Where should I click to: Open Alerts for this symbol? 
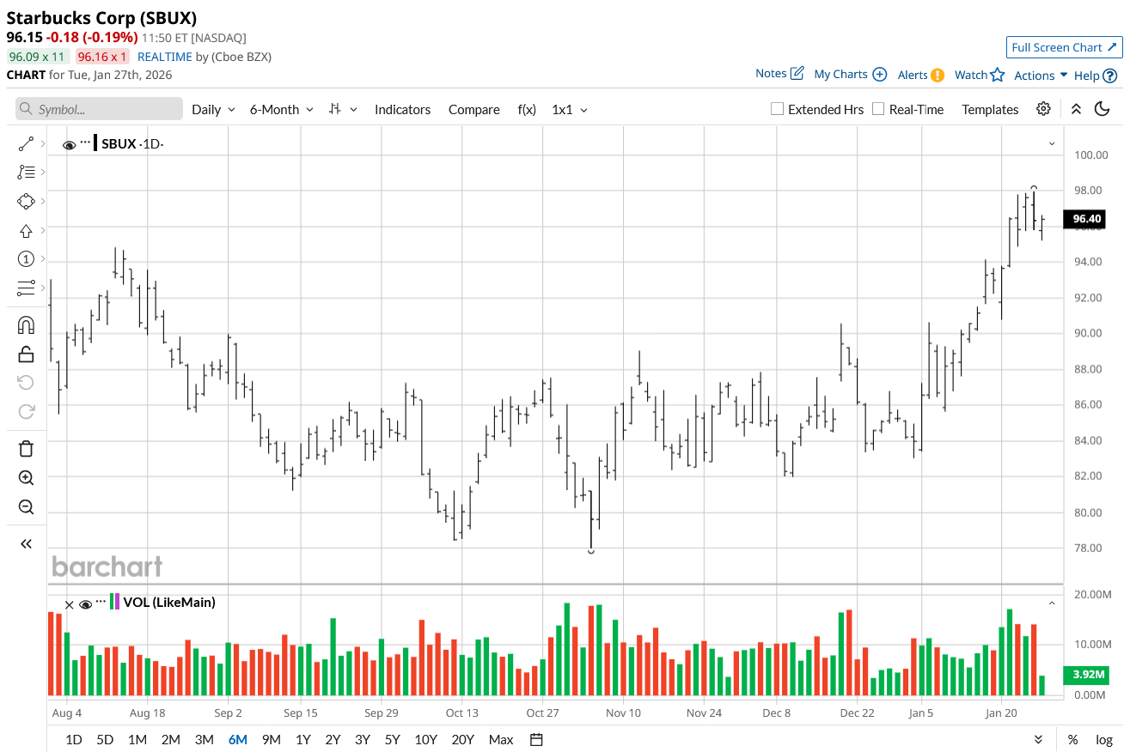(921, 75)
